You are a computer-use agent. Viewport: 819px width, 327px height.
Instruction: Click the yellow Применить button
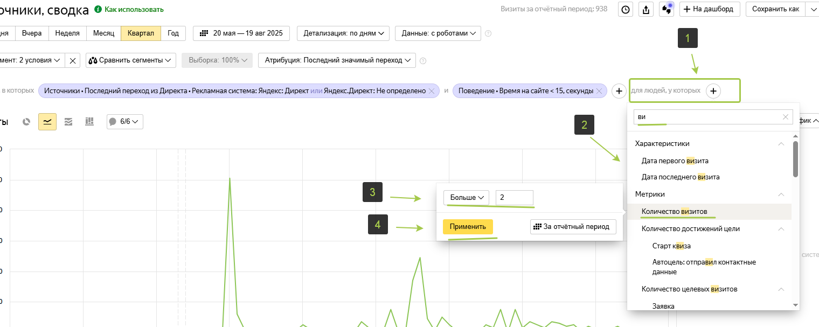pos(468,227)
